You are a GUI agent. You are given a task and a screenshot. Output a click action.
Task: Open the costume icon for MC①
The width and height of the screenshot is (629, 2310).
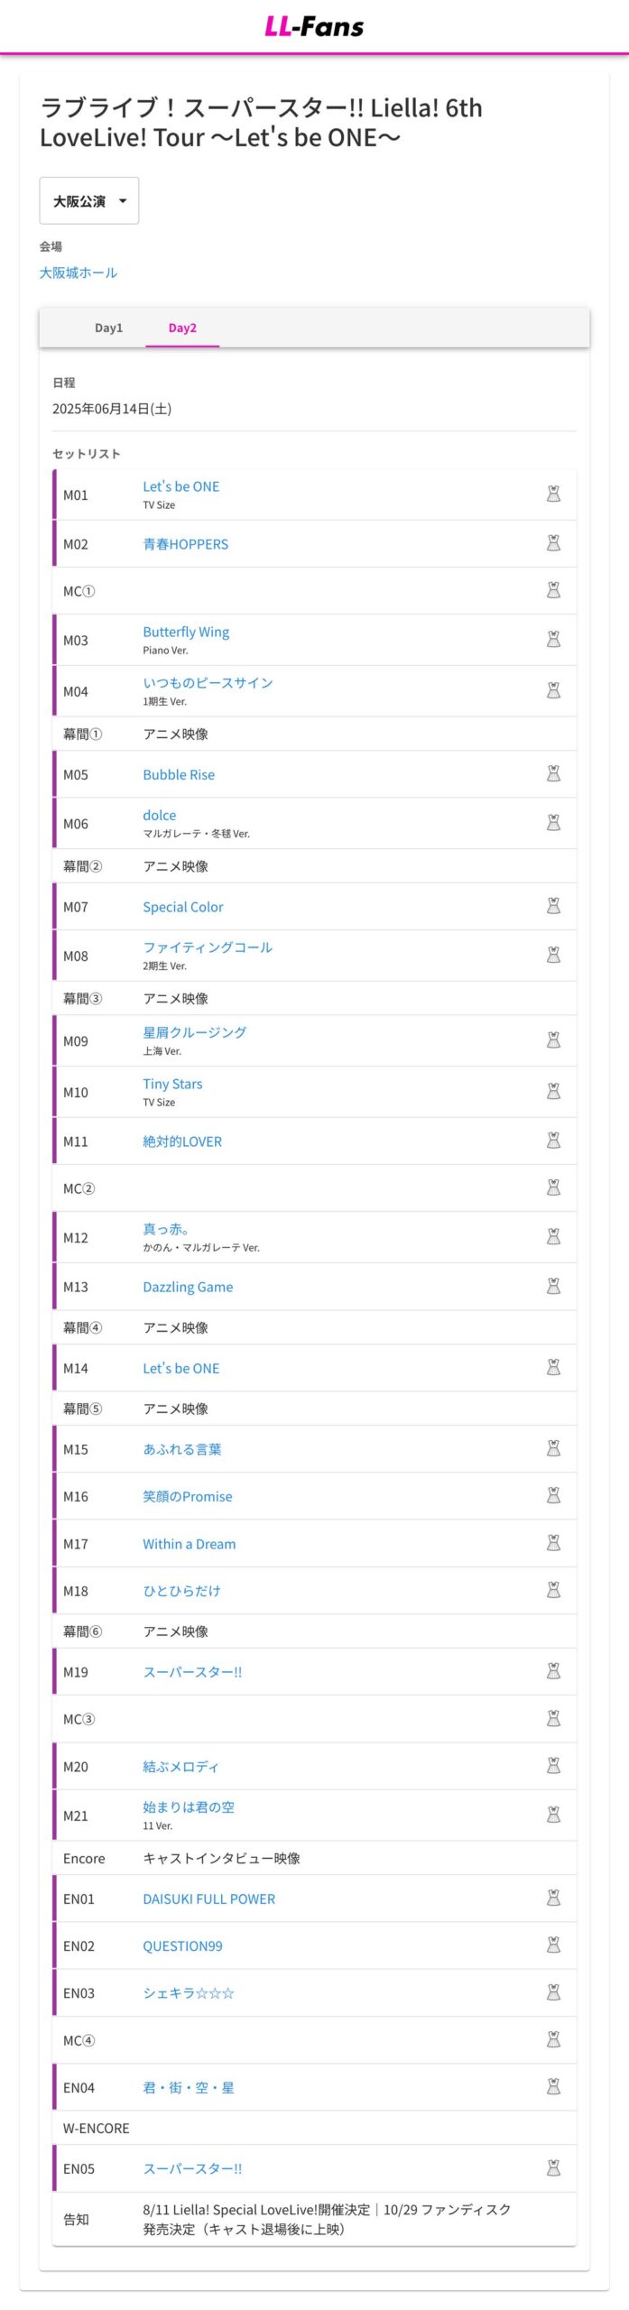click(553, 590)
